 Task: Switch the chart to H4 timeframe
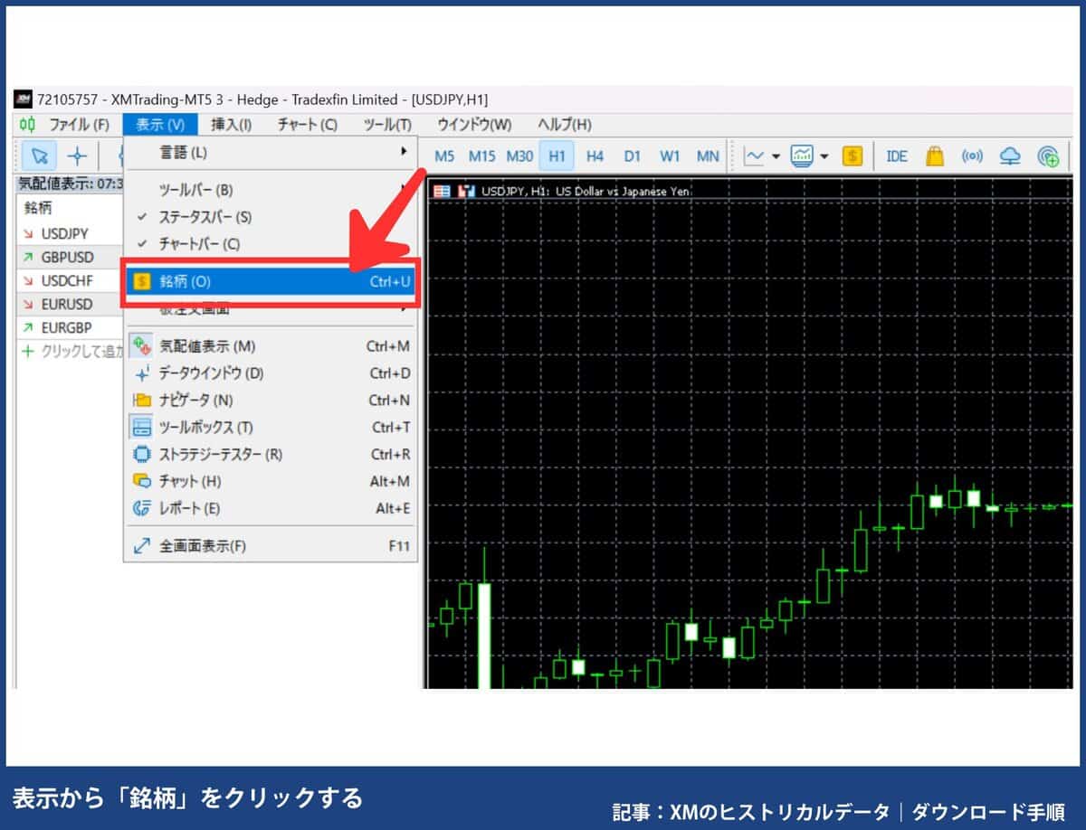pos(595,156)
